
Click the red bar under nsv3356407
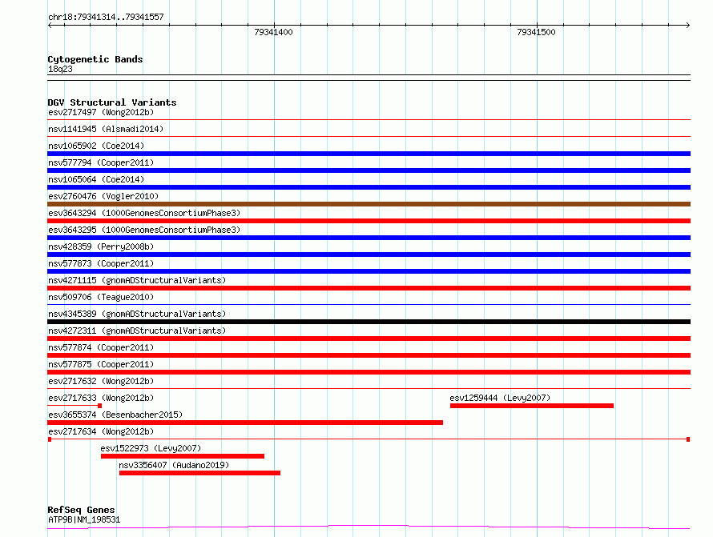pos(199,473)
